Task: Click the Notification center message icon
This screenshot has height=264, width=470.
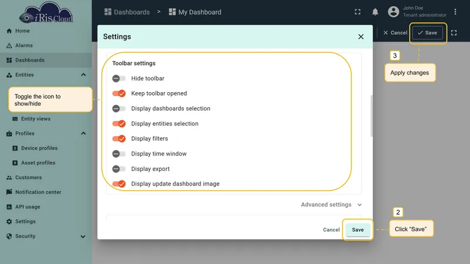Action: (x=9, y=192)
